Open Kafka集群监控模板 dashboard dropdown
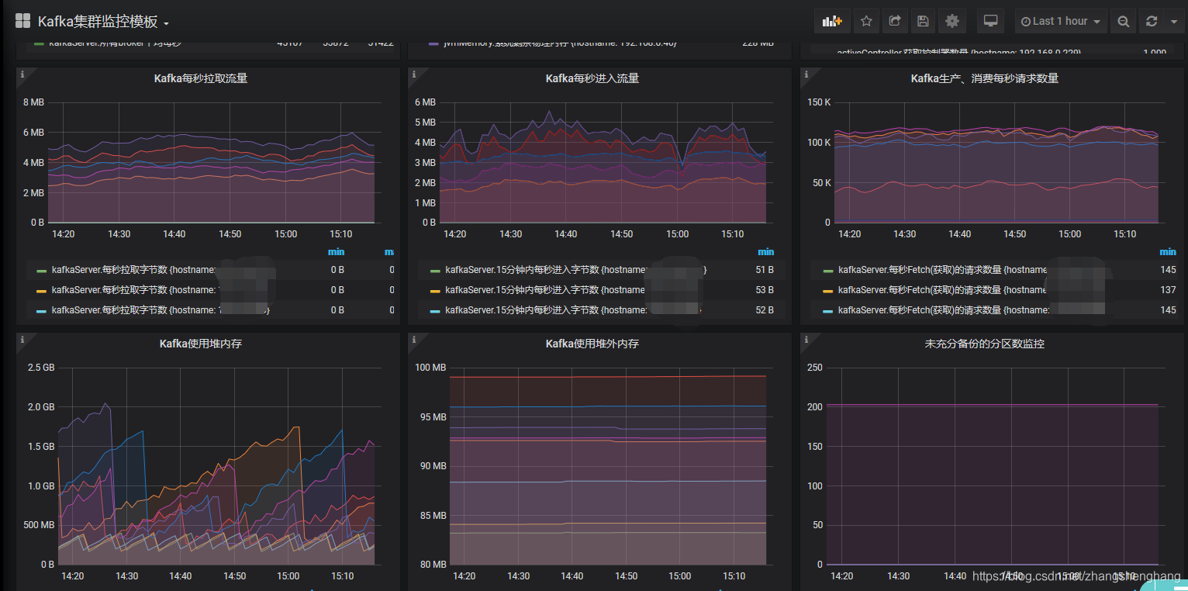Viewport: 1188px width, 591px height. (103, 22)
